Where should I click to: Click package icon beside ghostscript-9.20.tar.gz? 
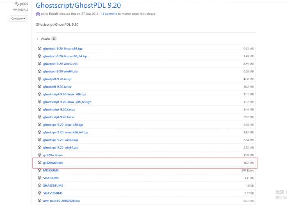tap(39, 109)
